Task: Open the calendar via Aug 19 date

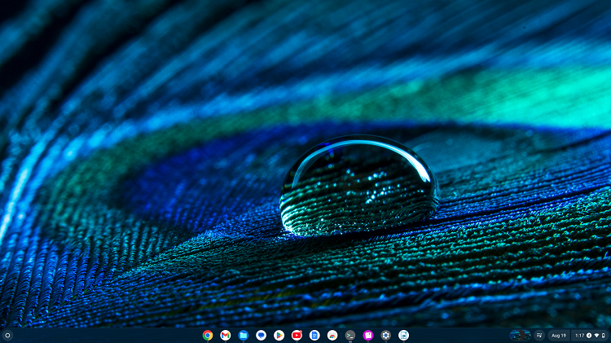Action: pyautogui.click(x=559, y=335)
